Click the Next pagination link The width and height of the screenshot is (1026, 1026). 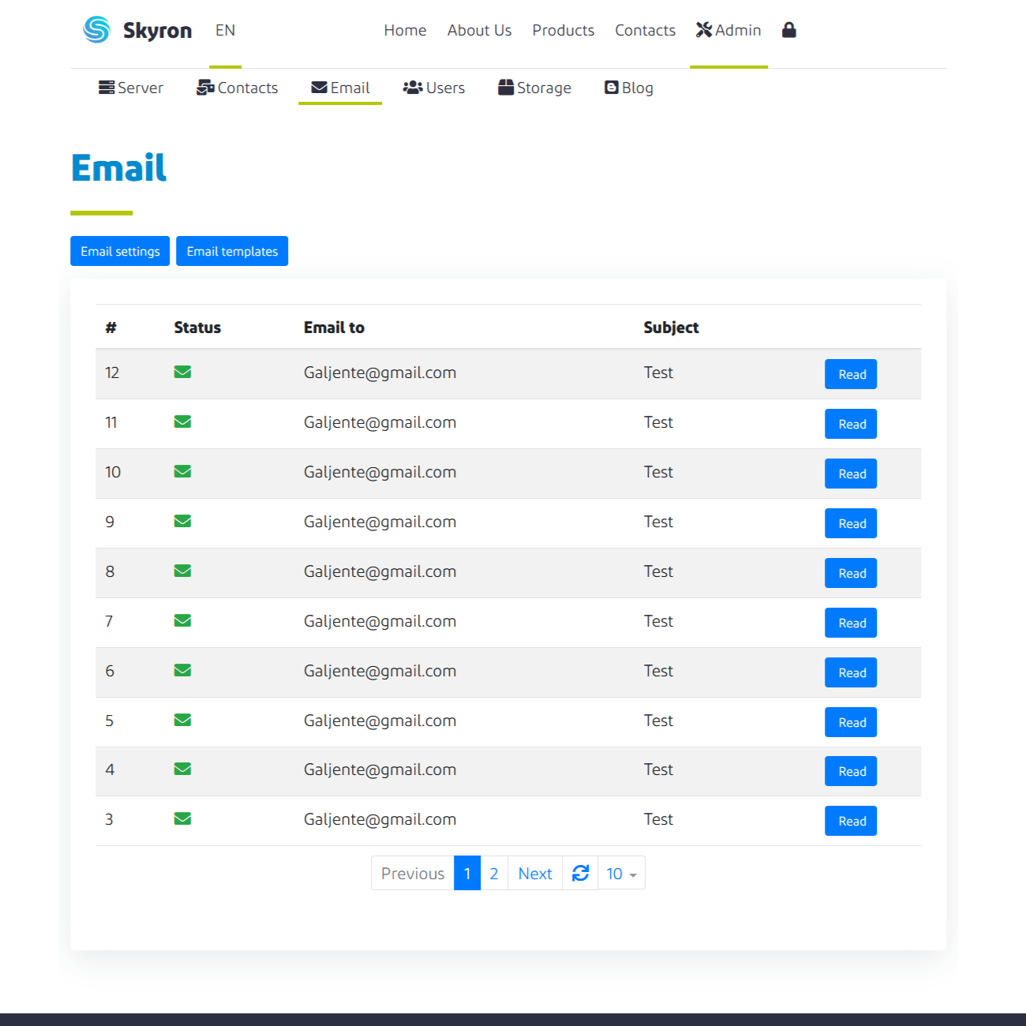[x=535, y=873]
